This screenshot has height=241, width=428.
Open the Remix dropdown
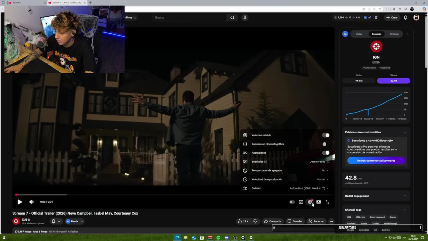75,221
